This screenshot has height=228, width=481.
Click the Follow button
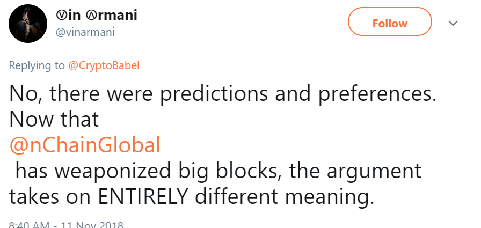point(390,23)
